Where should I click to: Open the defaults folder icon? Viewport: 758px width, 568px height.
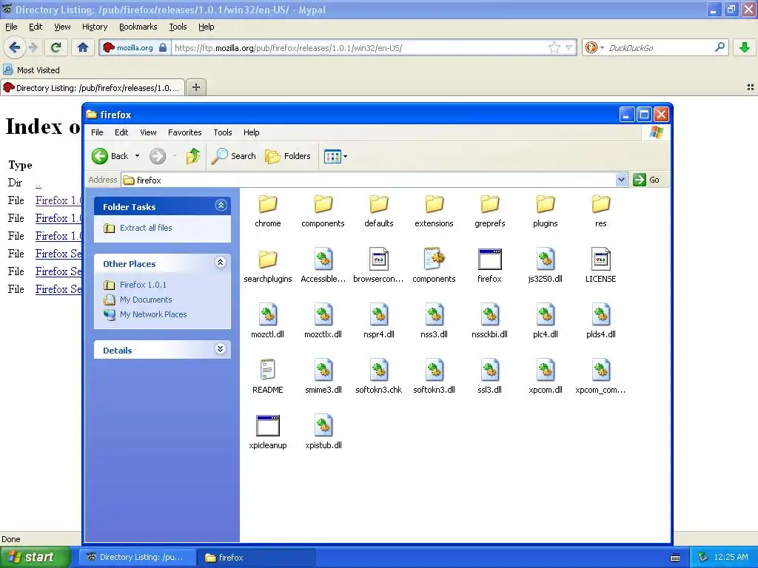(x=378, y=204)
